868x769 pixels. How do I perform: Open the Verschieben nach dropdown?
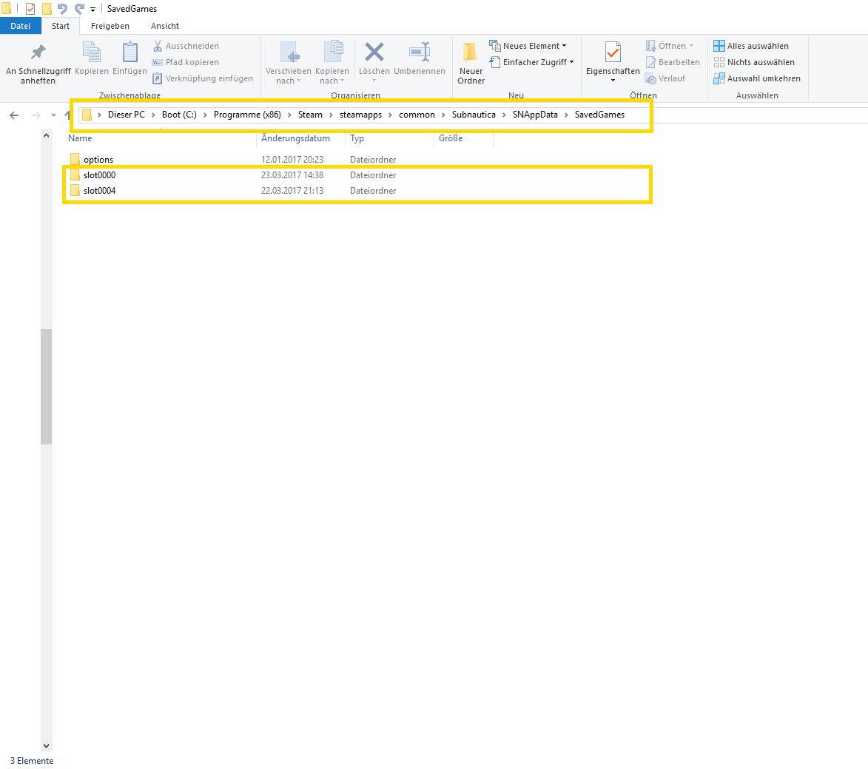click(289, 63)
